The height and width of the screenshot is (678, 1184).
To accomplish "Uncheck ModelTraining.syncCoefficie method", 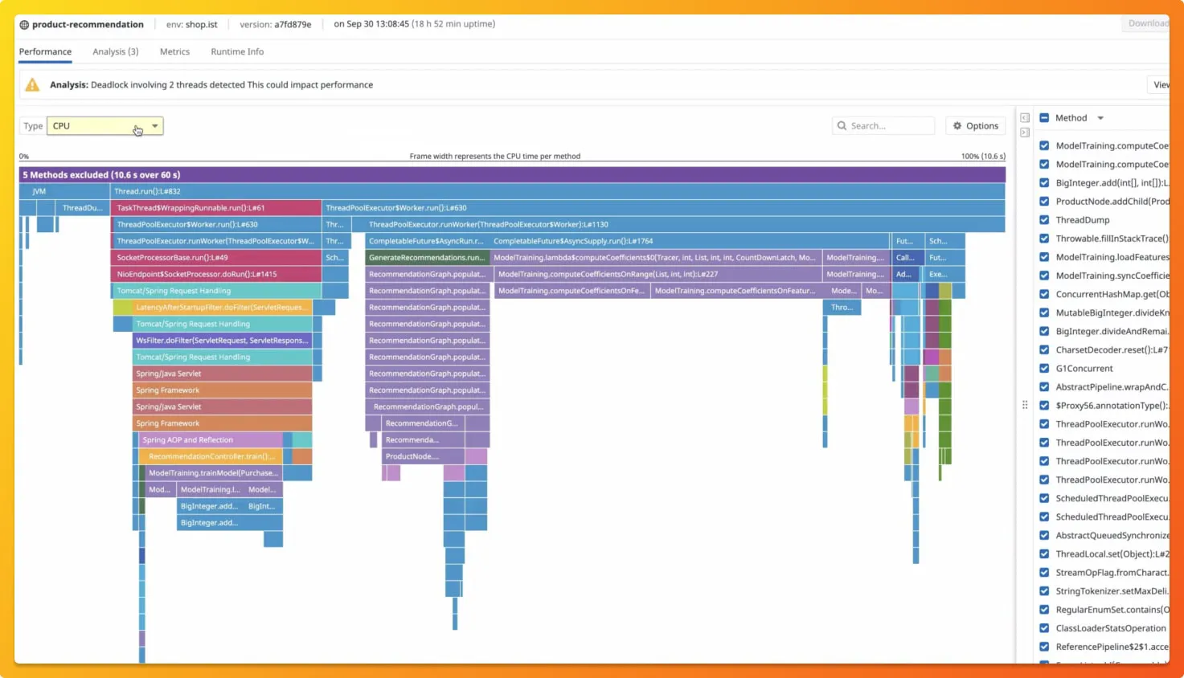I will (1044, 275).
